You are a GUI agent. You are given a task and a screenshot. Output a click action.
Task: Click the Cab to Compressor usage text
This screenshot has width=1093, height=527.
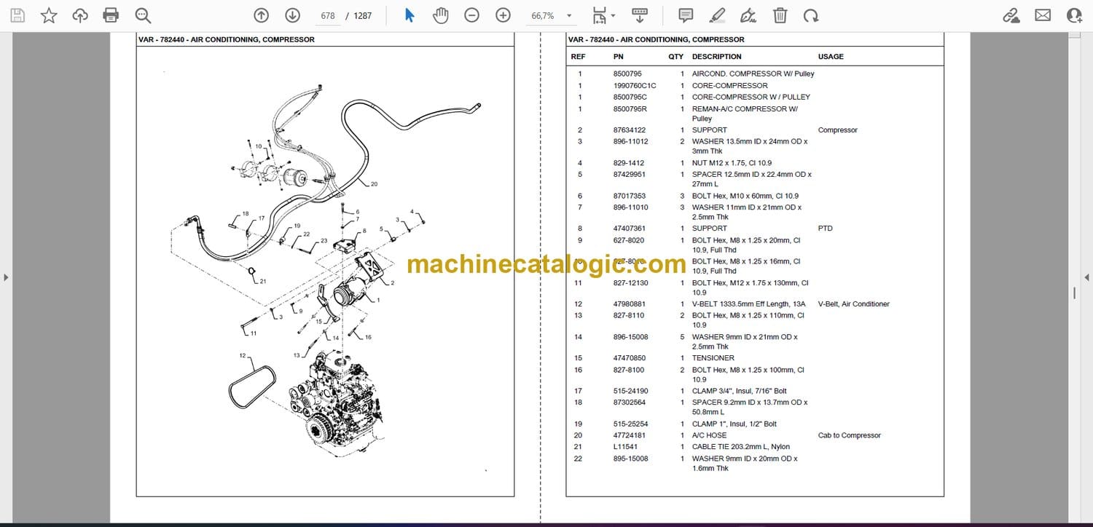(850, 435)
